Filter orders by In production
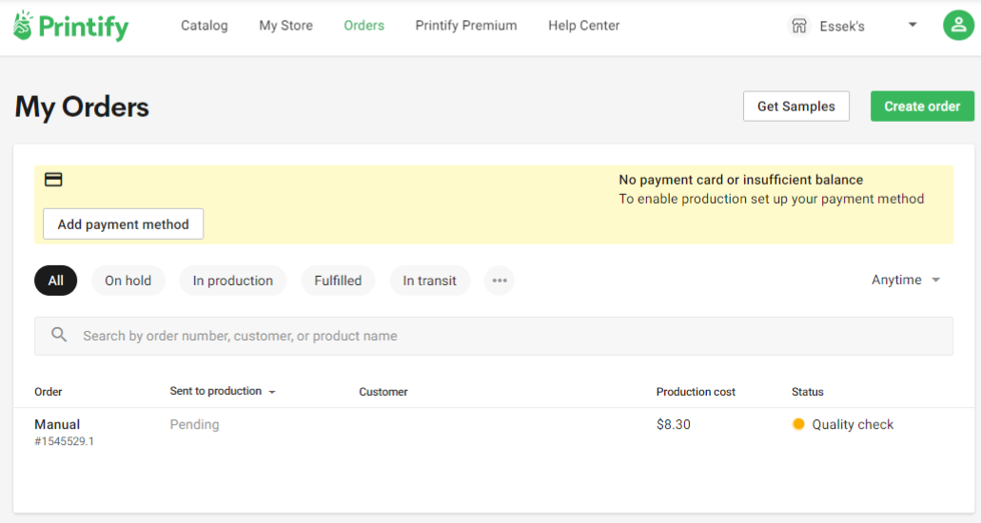Image resolution: width=981 pixels, height=523 pixels. pos(233,281)
